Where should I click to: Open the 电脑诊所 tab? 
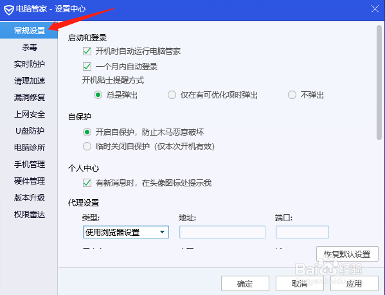pos(29,148)
